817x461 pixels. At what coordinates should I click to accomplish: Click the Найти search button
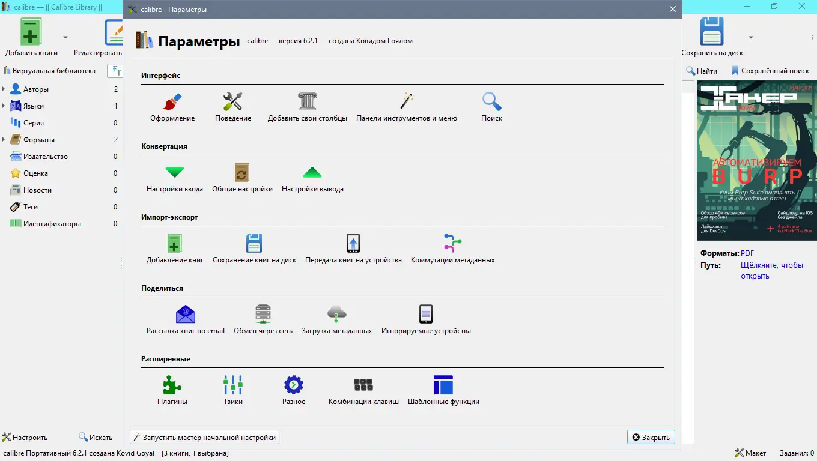pos(702,71)
